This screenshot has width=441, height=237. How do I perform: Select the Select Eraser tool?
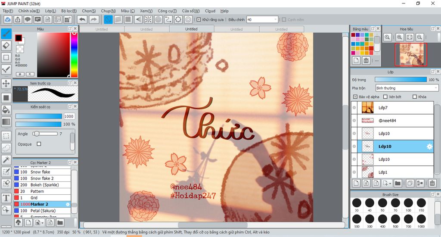click(6, 183)
